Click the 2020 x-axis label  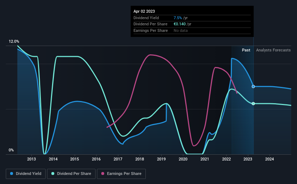tap(183, 159)
